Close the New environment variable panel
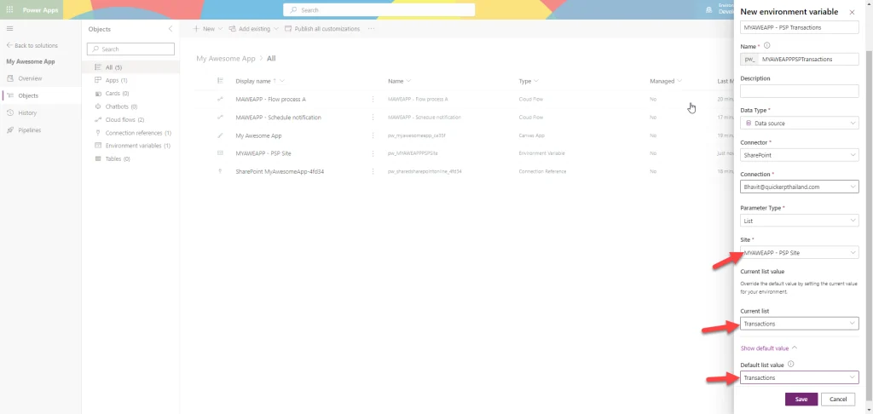873x414 pixels. click(x=852, y=12)
